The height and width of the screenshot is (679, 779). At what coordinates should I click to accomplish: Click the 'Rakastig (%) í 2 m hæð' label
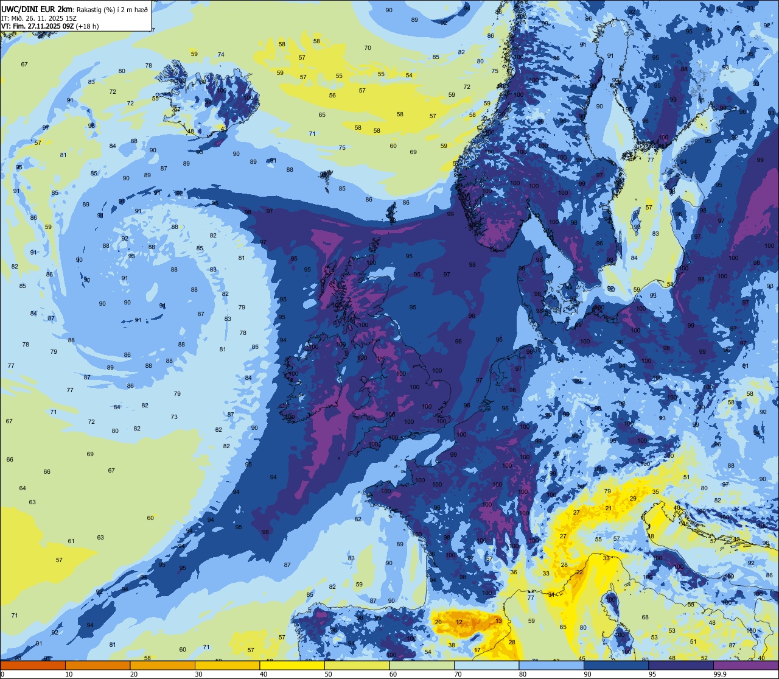[x=113, y=9]
